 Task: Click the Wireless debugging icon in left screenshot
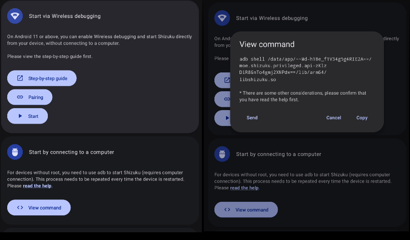pos(15,16)
